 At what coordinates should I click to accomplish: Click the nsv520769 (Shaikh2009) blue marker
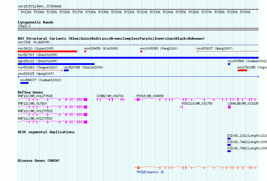pos(66,70)
